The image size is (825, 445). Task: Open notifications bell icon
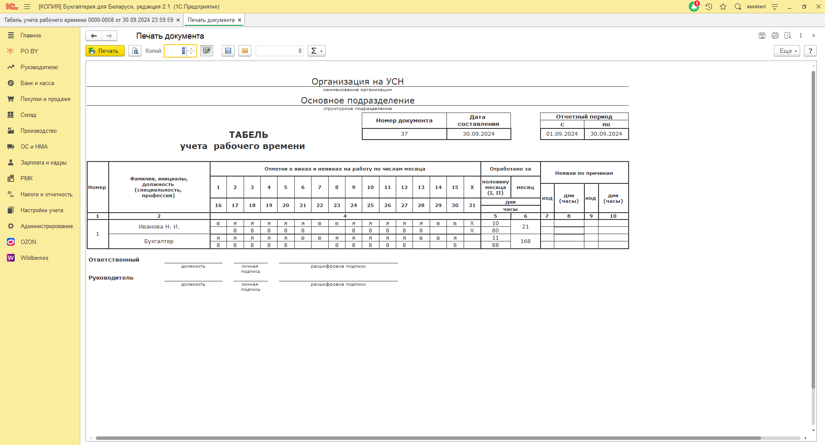(694, 7)
